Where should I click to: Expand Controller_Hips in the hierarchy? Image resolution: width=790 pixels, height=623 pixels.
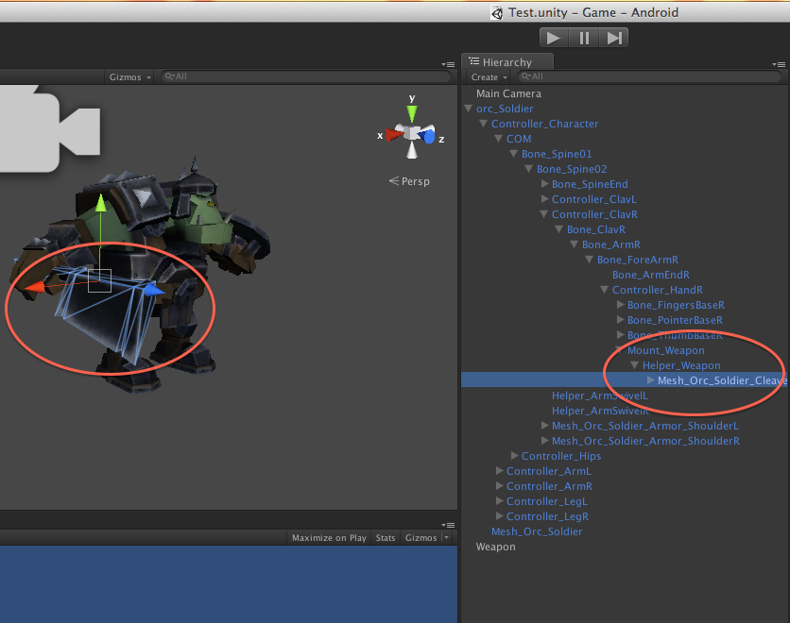tap(514, 456)
